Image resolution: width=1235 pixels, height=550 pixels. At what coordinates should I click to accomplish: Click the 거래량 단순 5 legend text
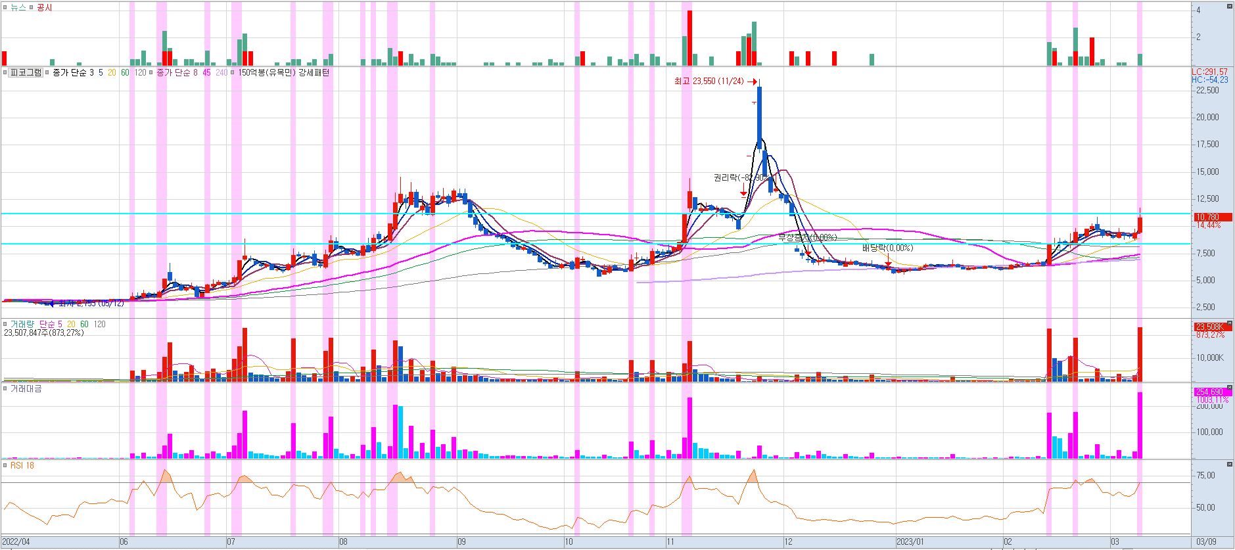[x=51, y=324]
